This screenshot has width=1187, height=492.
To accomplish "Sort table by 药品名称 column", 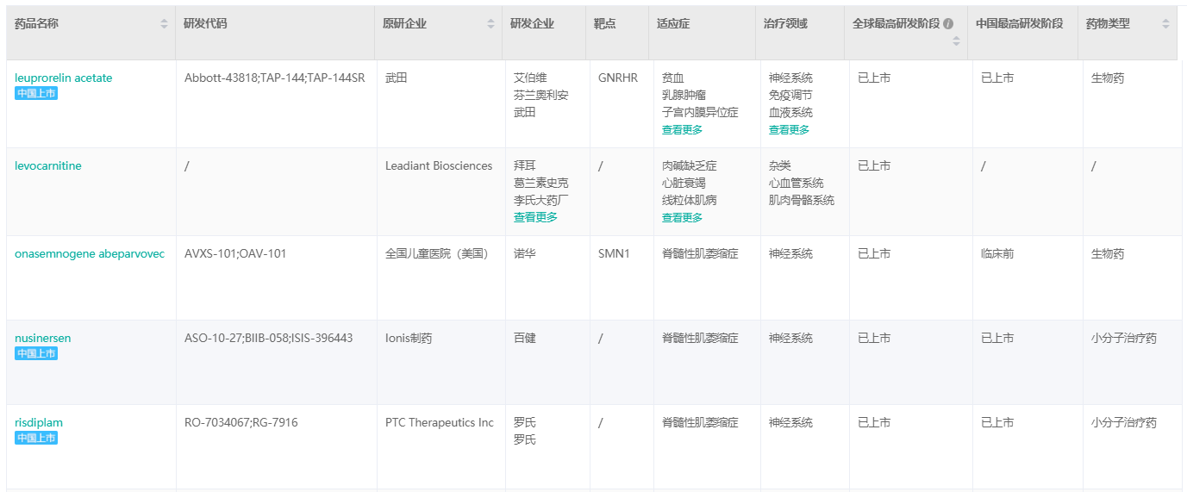I will click(x=164, y=24).
